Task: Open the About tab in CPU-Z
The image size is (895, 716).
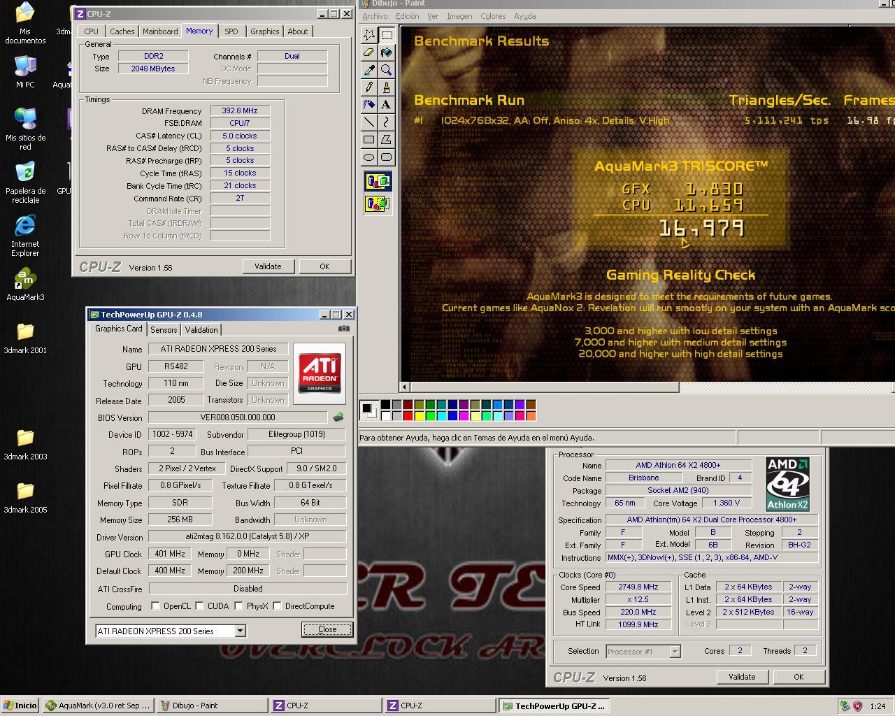Action: tap(298, 31)
